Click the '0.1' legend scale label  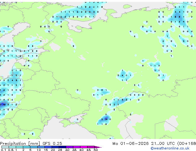3,150
